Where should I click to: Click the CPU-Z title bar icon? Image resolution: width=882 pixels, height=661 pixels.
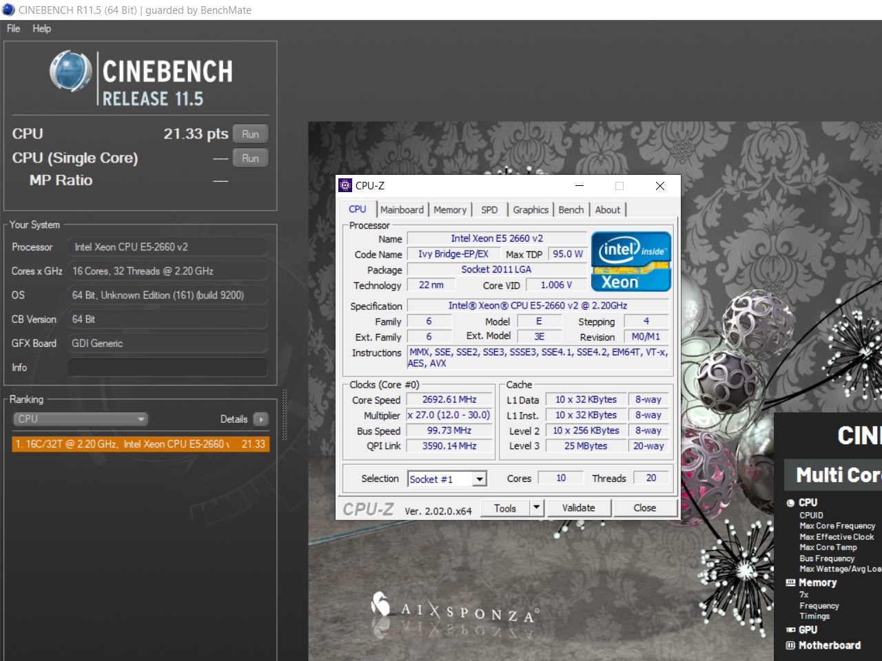click(345, 185)
